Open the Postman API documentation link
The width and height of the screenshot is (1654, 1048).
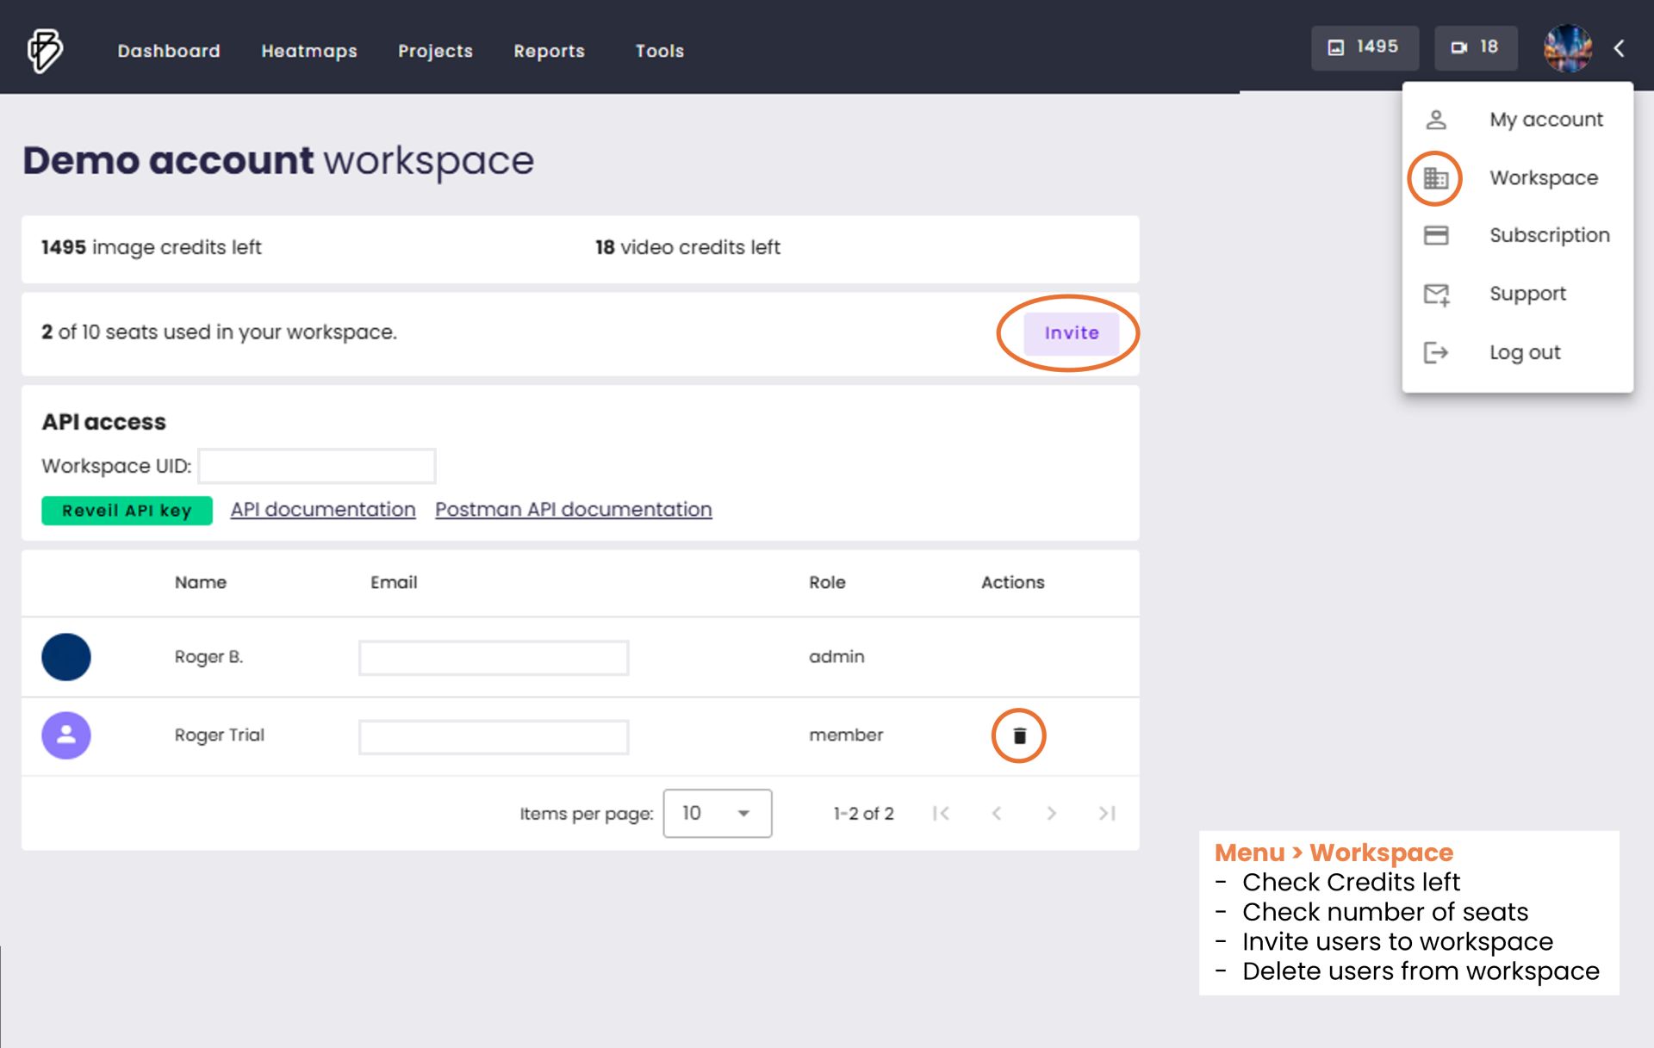[573, 510]
